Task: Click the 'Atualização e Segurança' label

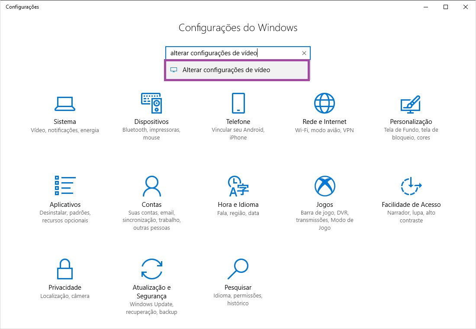Action: (151, 292)
